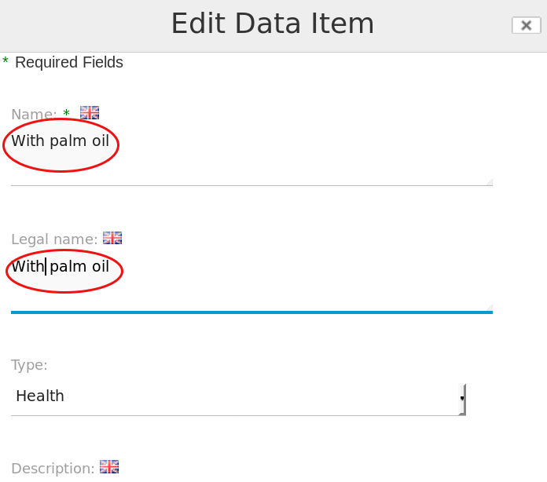Click the green asterisk next to Name

(x=66, y=113)
